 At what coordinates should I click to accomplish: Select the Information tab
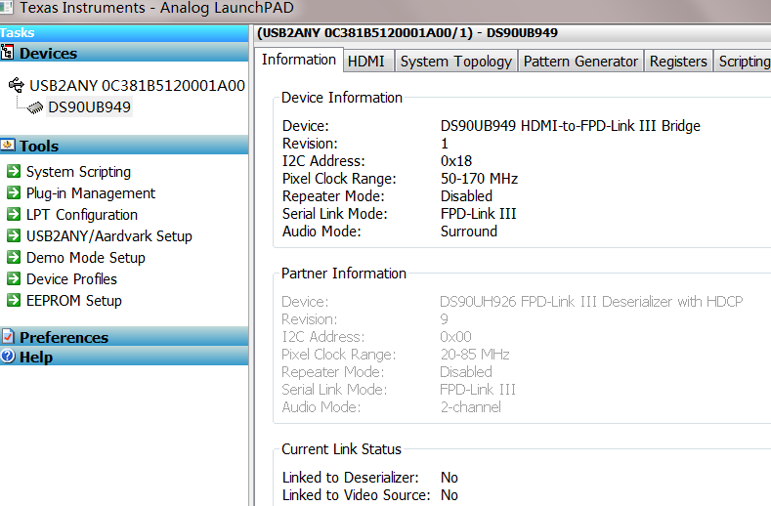pos(299,60)
